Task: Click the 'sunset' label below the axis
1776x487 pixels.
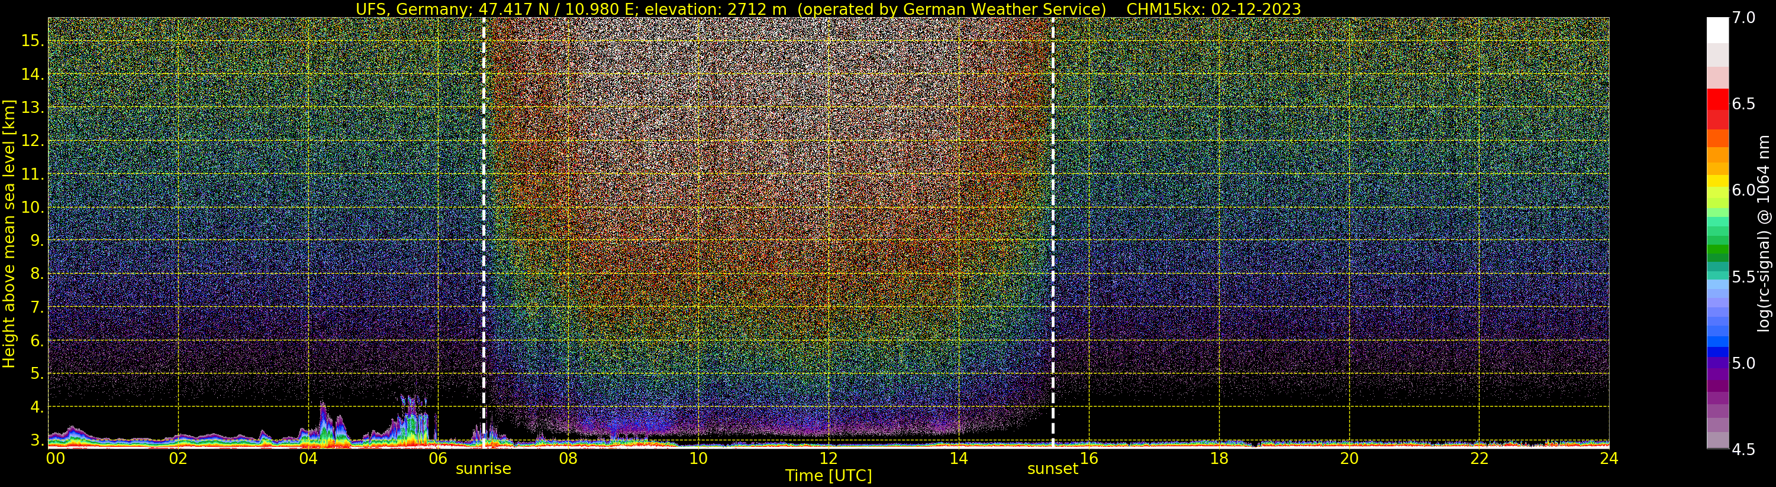Action: (x=1053, y=469)
